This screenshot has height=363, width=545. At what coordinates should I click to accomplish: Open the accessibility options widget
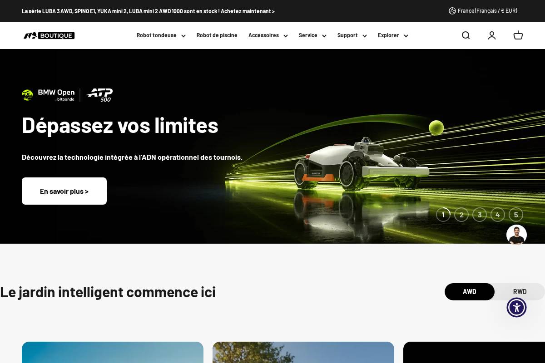point(516,307)
